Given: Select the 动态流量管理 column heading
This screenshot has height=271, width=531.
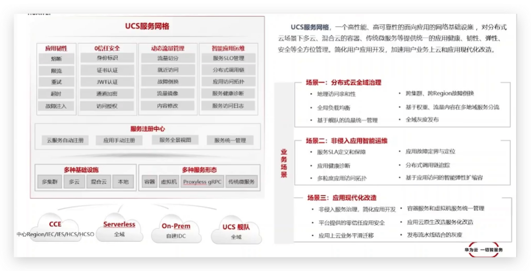Looking at the screenshot, I should pos(168,48).
